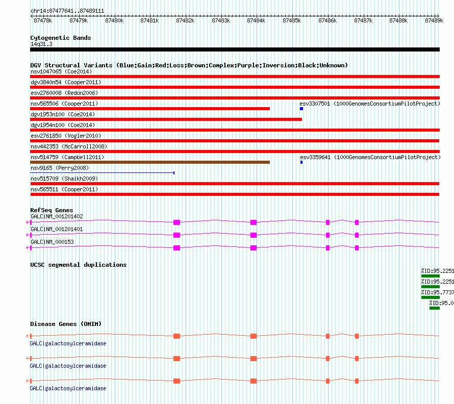Click the red bar under dgv1954n100

(235, 130)
